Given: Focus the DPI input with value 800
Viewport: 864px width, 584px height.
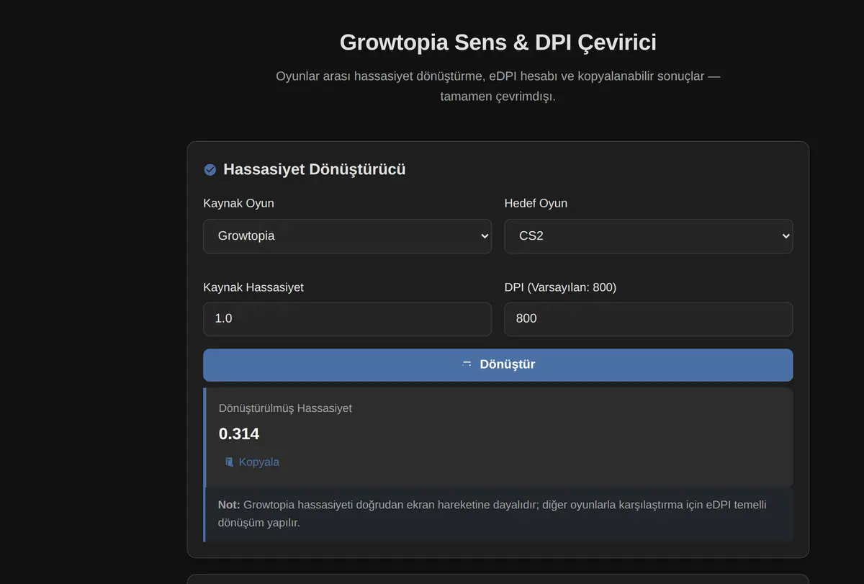Looking at the screenshot, I should coord(648,319).
